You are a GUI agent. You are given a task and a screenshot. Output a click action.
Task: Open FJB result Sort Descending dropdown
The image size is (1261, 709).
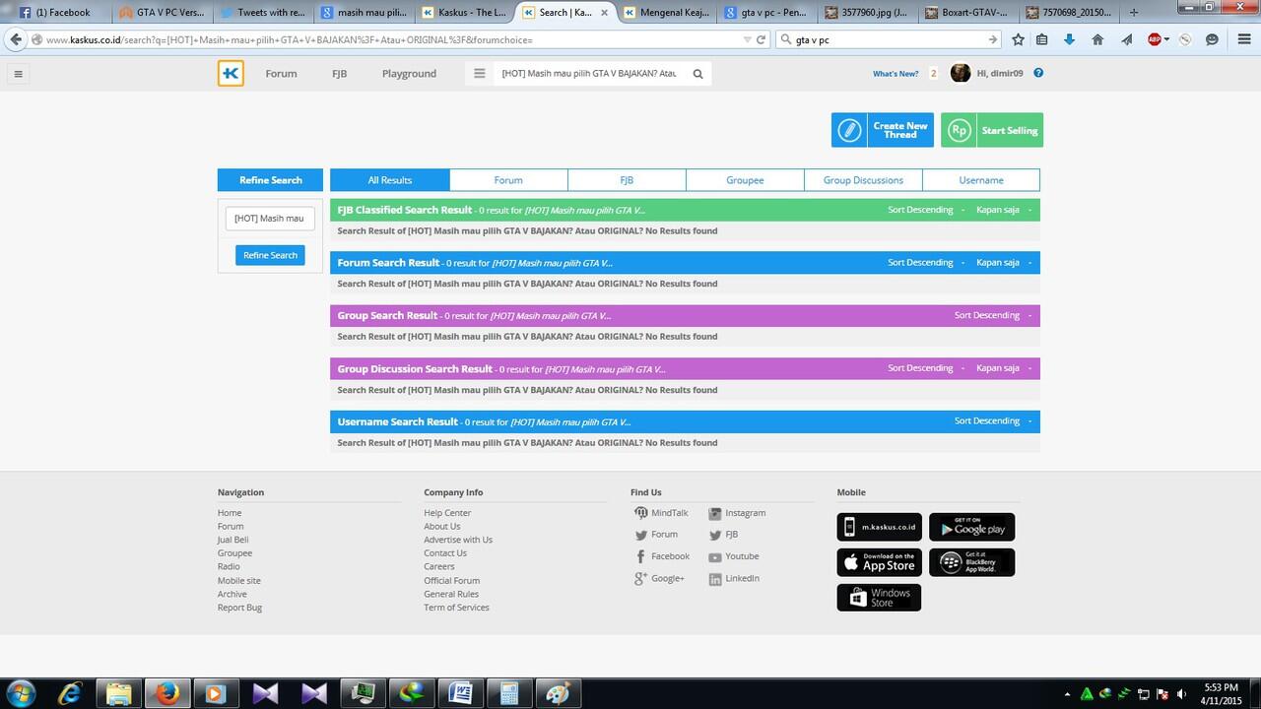click(925, 210)
